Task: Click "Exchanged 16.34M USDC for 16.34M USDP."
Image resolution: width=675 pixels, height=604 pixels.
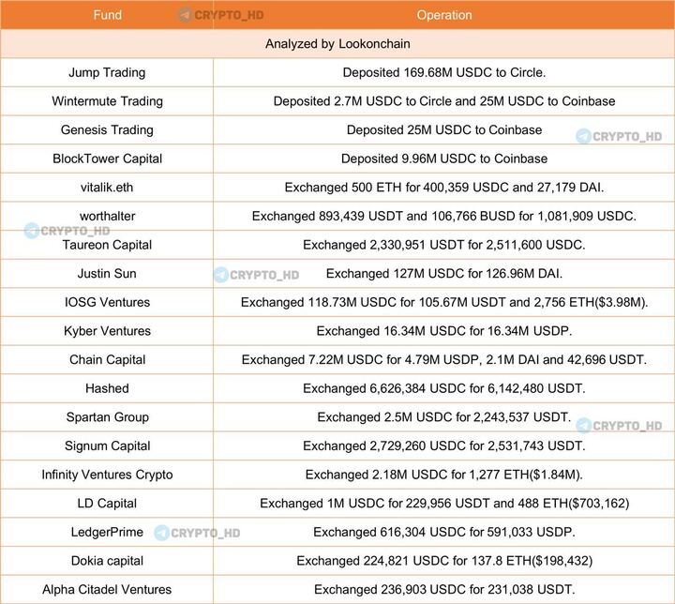Action: [444, 331]
